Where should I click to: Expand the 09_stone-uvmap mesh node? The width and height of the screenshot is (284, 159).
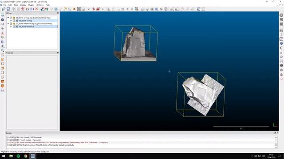[x=11, y=21]
